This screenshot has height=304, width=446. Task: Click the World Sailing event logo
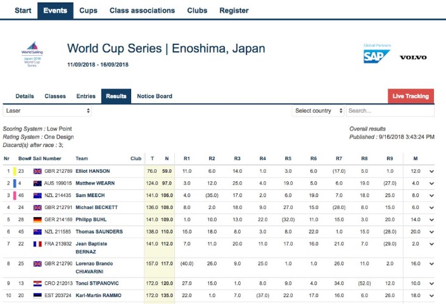pos(32,53)
